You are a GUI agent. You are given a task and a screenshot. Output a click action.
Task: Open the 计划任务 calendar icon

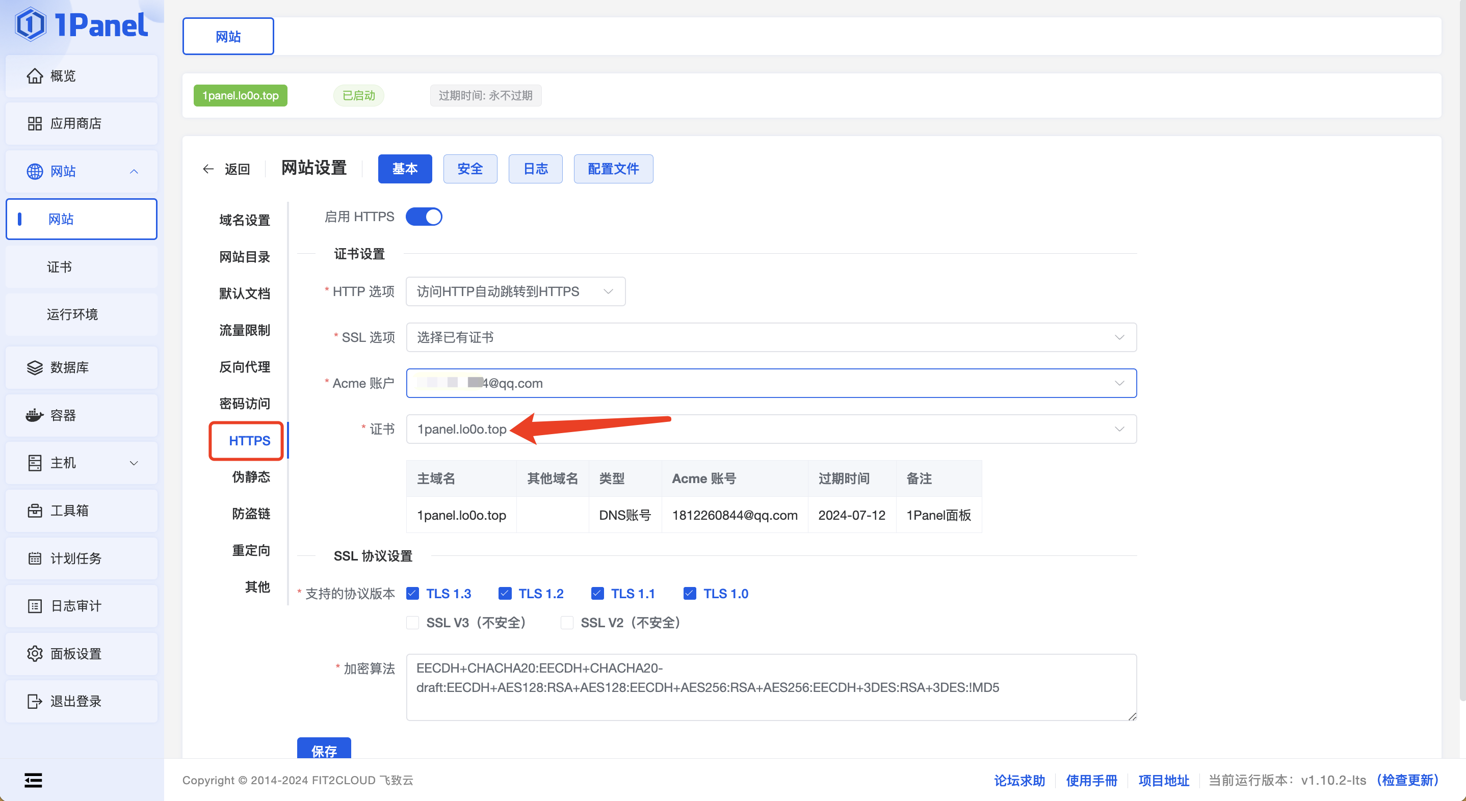click(x=35, y=558)
